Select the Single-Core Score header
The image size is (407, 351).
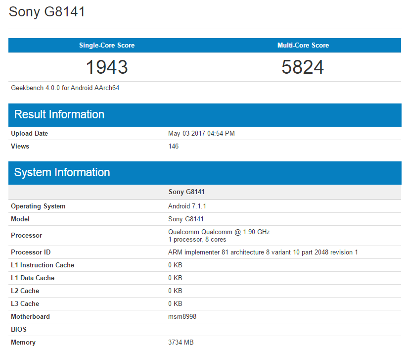[107, 45]
